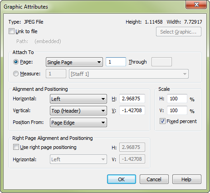Viewport: 210px width, 193px height.
Task: Open Help for Graphic Attributes
Action: [187, 179]
